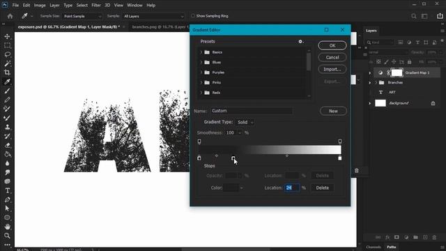Select the Type tool in toolbar
This screenshot has width=446, height=251.
(7, 190)
